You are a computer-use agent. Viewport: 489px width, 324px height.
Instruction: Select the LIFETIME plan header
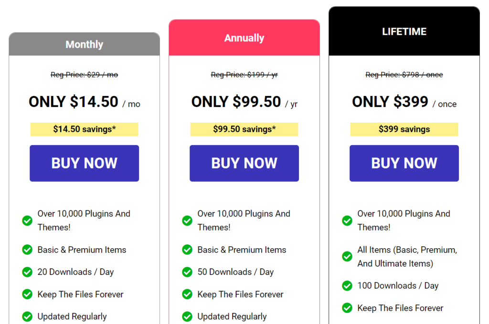coord(404,31)
